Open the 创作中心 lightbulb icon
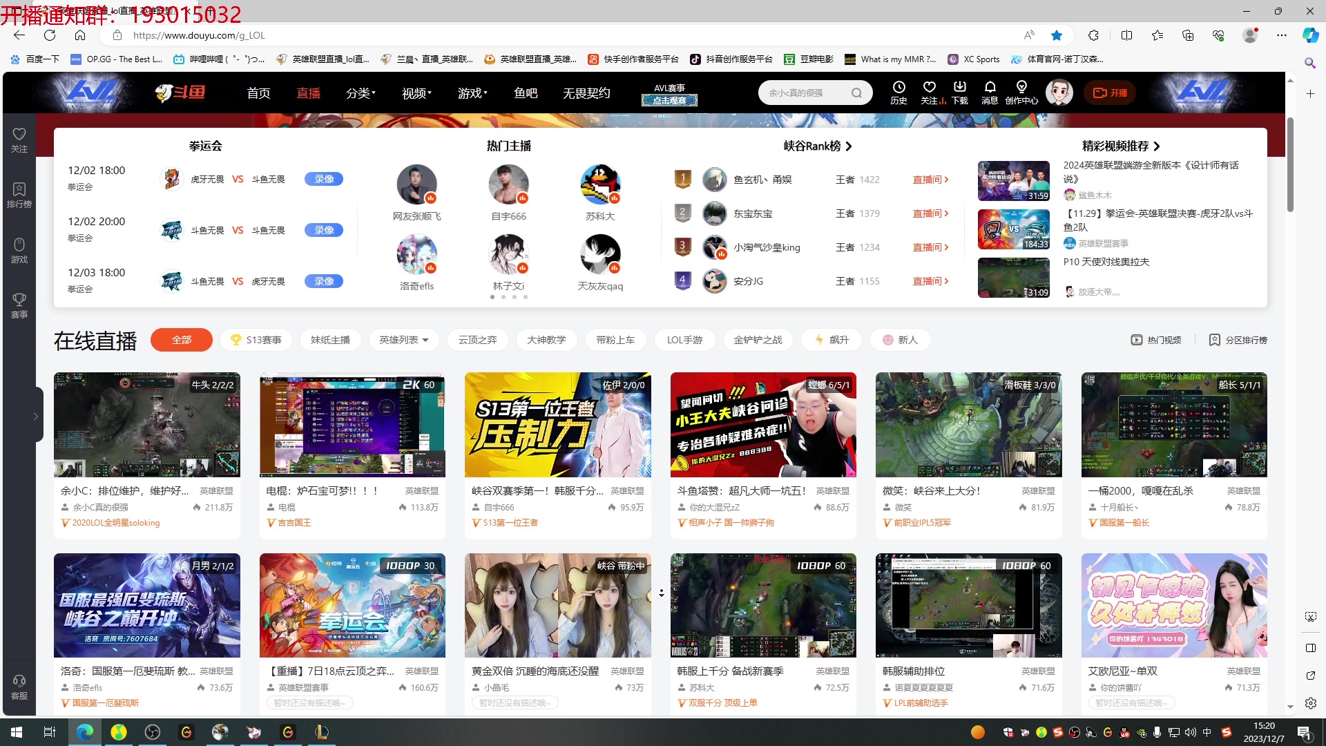The width and height of the screenshot is (1326, 746). [x=1021, y=93]
